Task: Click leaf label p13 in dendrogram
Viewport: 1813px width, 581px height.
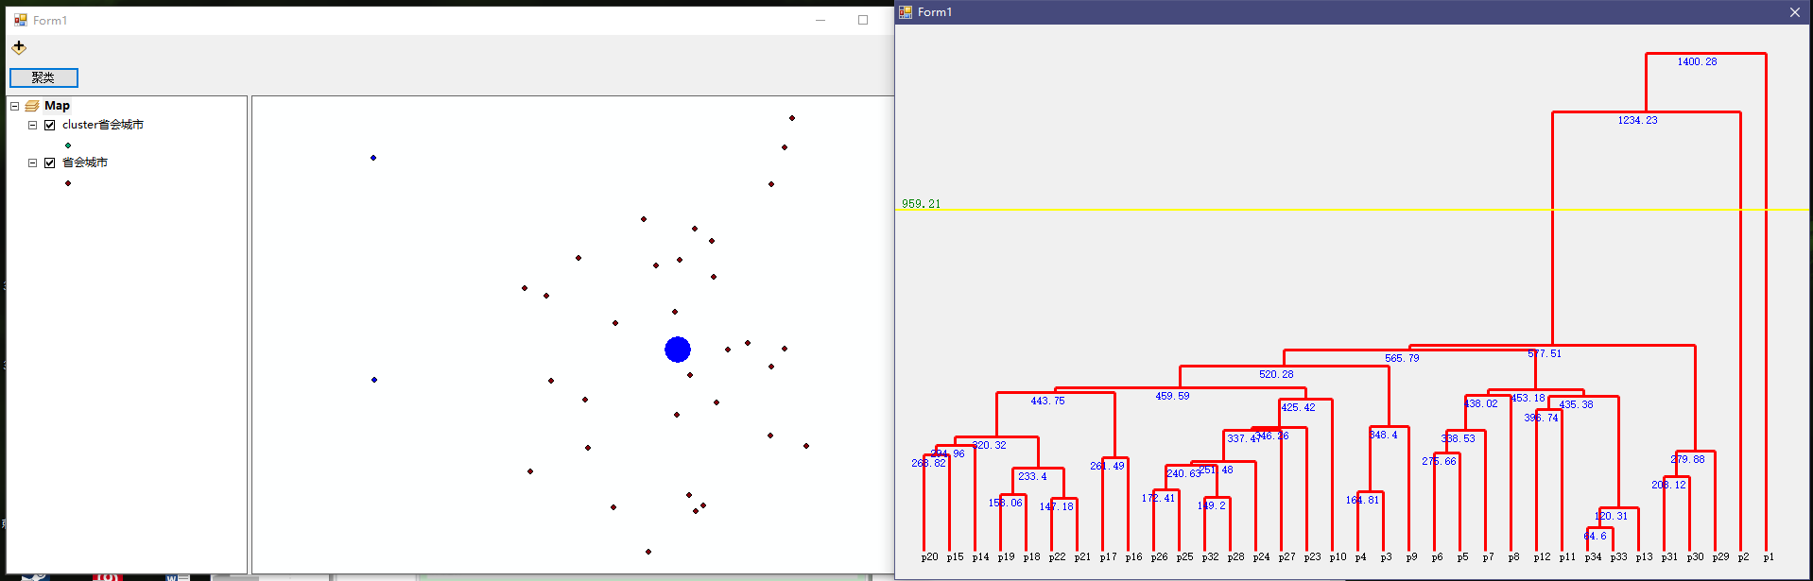Action: point(1644,556)
